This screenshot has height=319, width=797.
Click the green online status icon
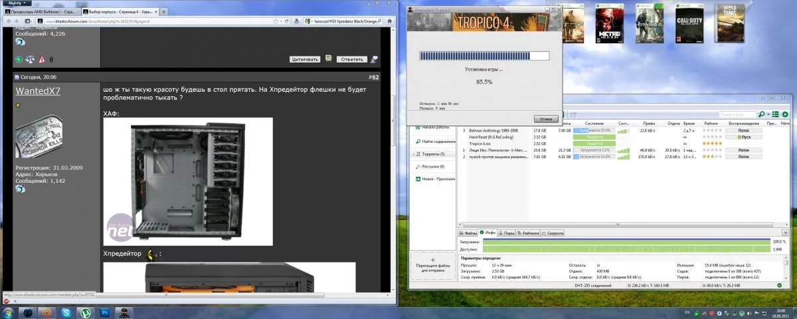pyautogui.click(x=19, y=59)
